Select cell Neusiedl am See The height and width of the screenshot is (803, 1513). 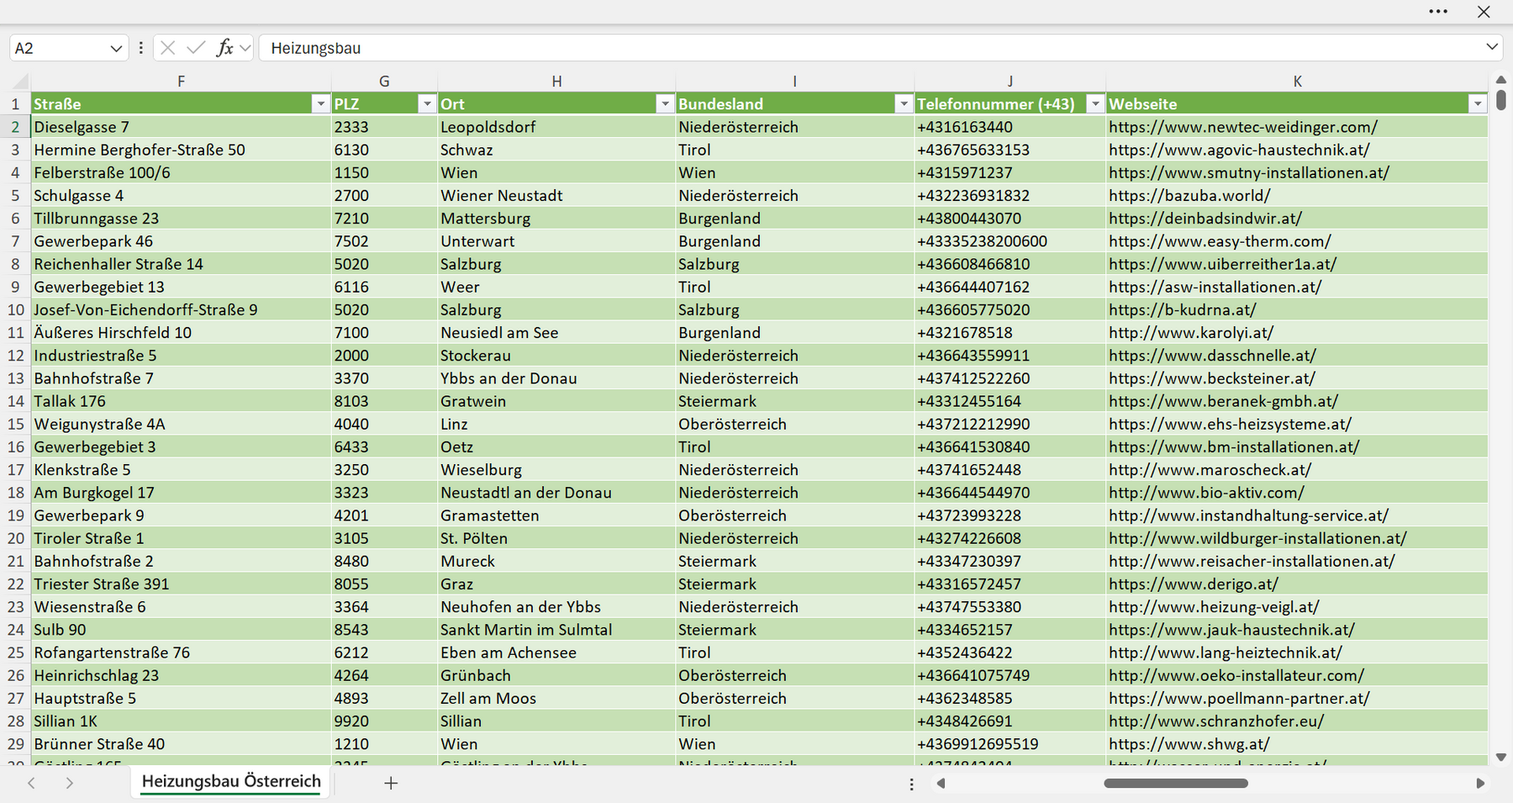coord(556,332)
